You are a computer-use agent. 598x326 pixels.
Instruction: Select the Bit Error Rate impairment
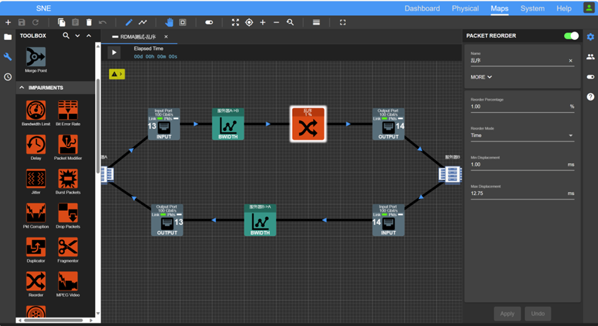coord(68,112)
